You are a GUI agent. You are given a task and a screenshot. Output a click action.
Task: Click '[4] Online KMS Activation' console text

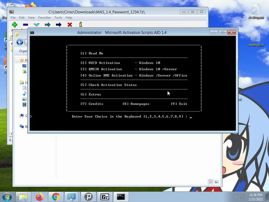[106, 75]
